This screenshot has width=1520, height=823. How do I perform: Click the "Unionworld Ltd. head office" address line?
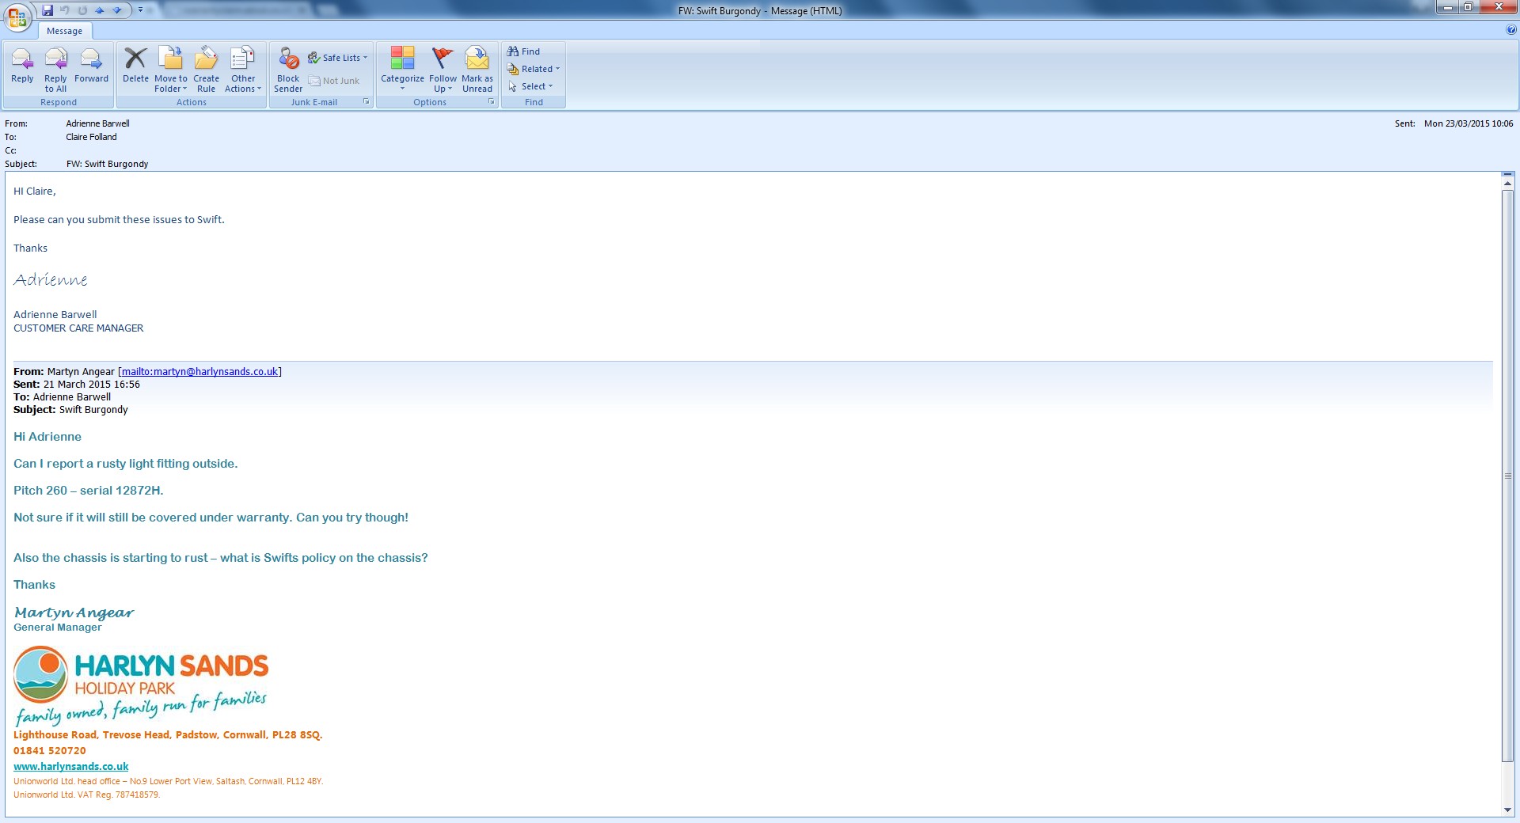click(x=168, y=781)
